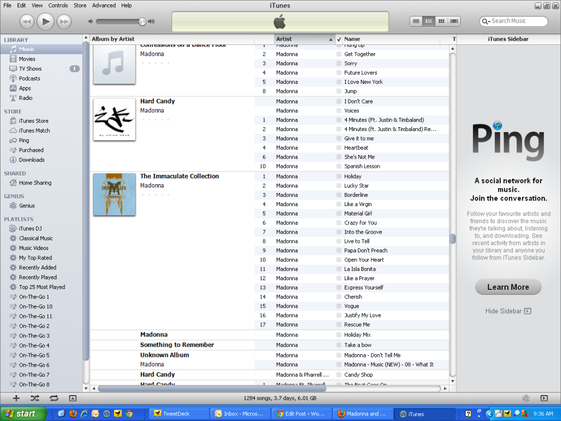Image resolution: width=561 pixels, height=421 pixels.
Task: Check the box for Heartbeat
Action: 339,148
